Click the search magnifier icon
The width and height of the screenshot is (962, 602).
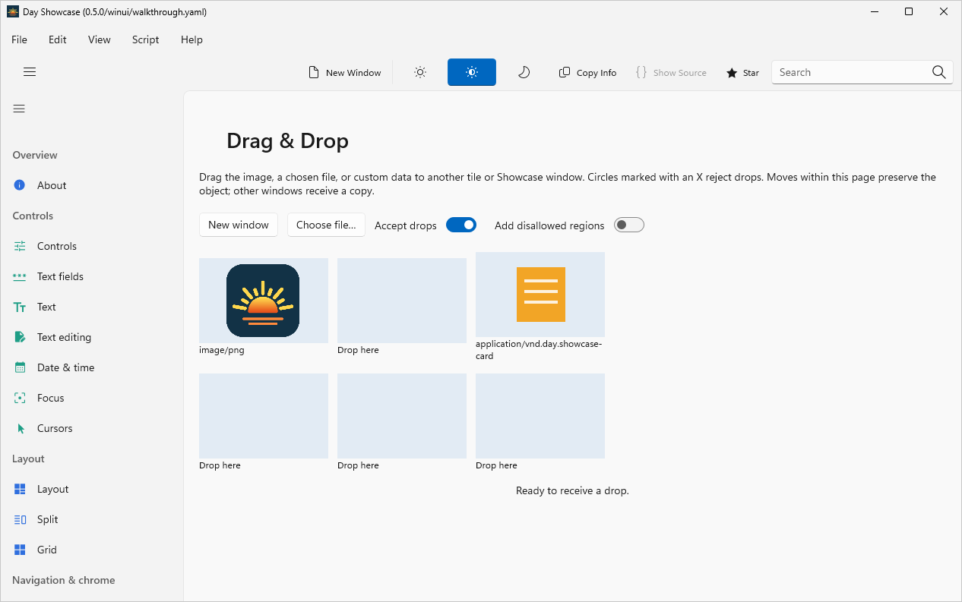click(x=939, y=72)
